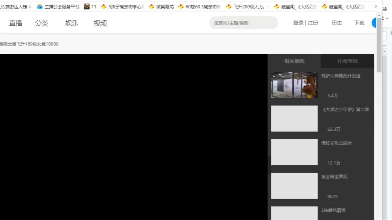The image size is (392, 220).
Task: Select the 相关视频 tab
Action: tap(294, 61)
